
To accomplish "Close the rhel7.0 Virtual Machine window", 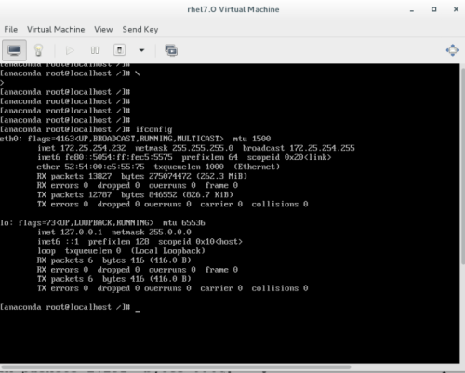I will (x=456, y=9).
